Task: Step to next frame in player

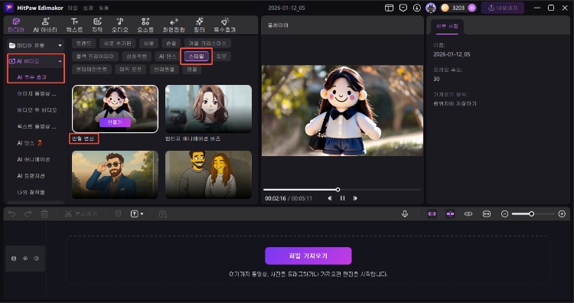Action: point(355,198)
